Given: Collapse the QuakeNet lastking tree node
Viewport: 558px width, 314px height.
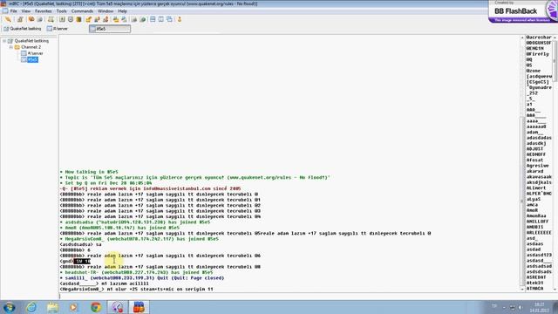Looking at the screenshot, I should [x=4, y=41].
